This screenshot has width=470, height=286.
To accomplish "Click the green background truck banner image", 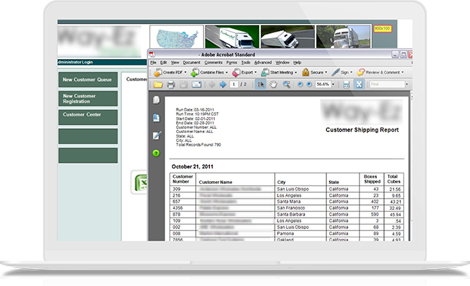I will point(233,37).
